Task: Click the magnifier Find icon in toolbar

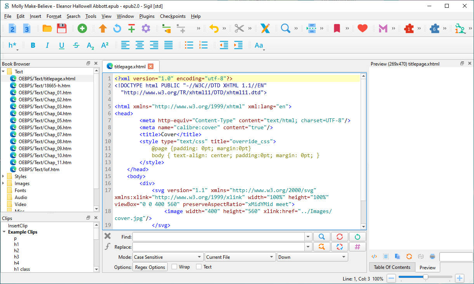Action: point(285,28)
